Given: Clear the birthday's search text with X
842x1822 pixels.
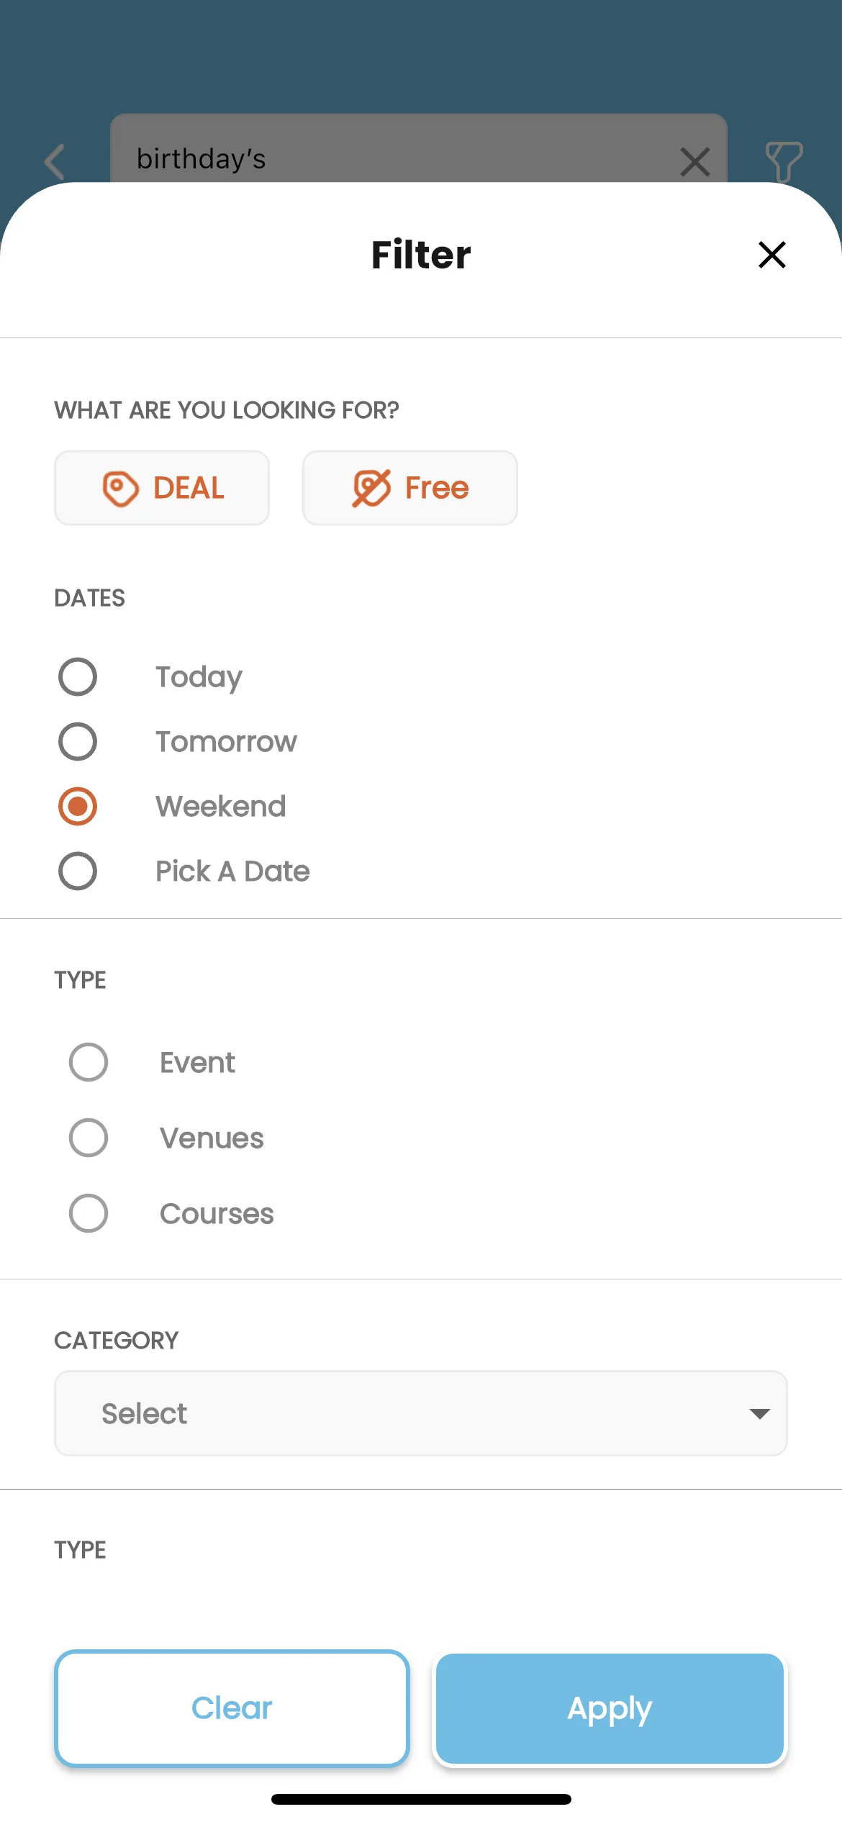Looking at the screenshot, I should [694, 161].
